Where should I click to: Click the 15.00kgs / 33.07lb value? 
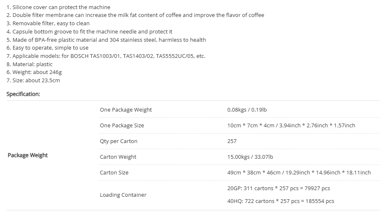[250, 157]
